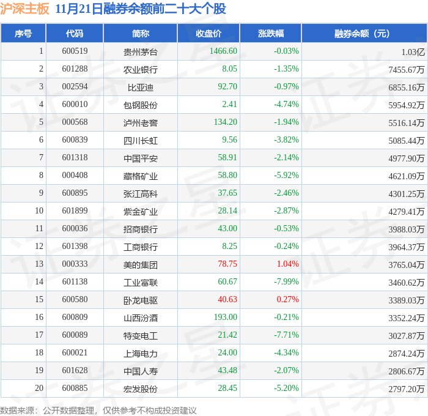
Task: Click change value -3.82%
Action: (x=286, y=140)
